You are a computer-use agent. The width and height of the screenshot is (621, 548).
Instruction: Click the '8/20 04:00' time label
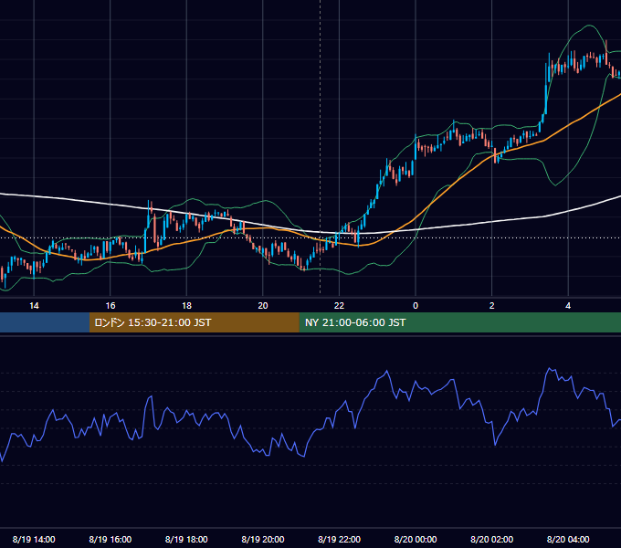point(568,539)
